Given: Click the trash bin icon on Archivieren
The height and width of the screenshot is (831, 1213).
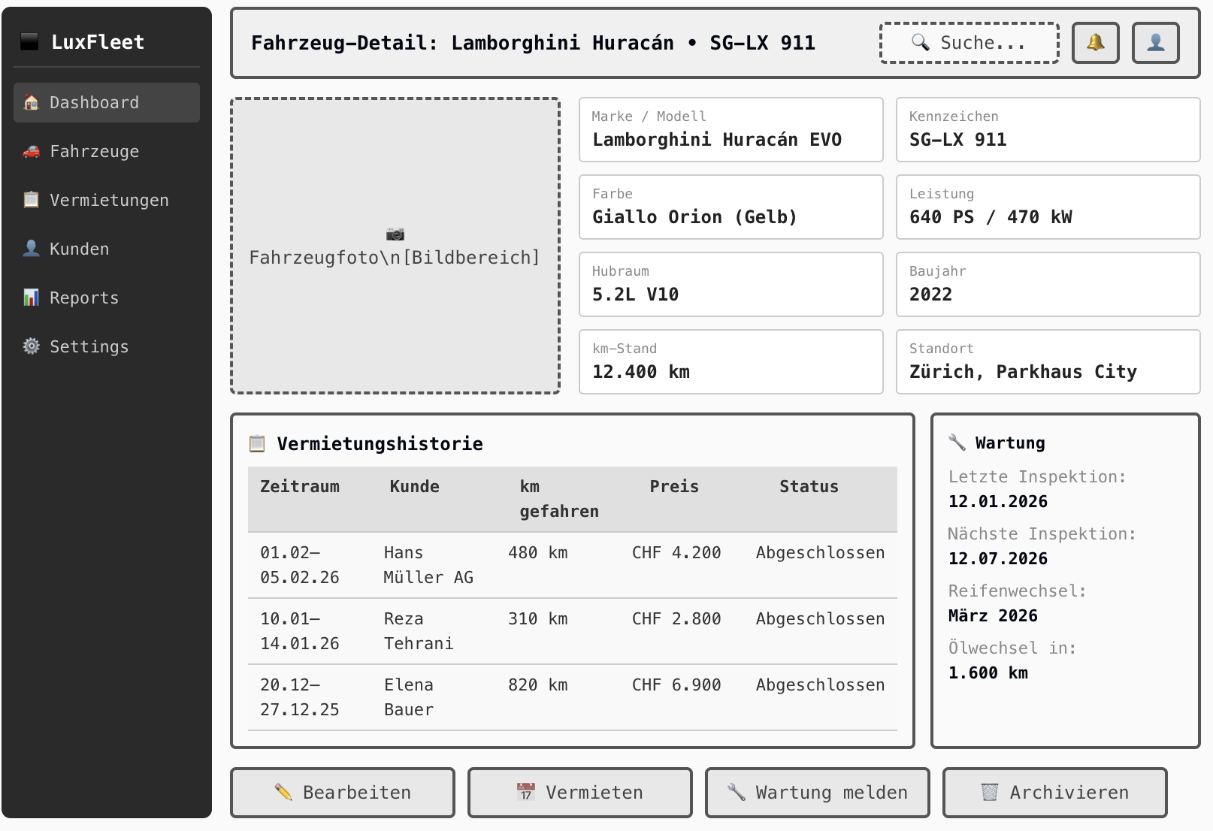Looking at the screenshot, I should coord(990,792).
